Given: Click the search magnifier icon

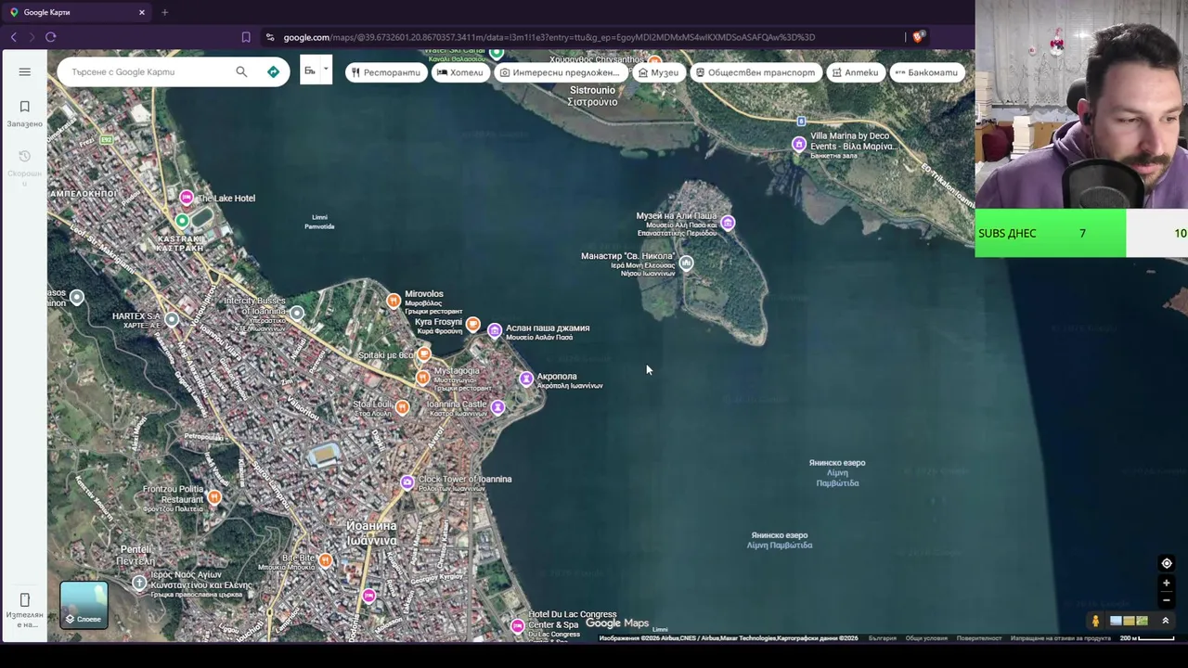Looking at the screenshot, I should point(241,71).
